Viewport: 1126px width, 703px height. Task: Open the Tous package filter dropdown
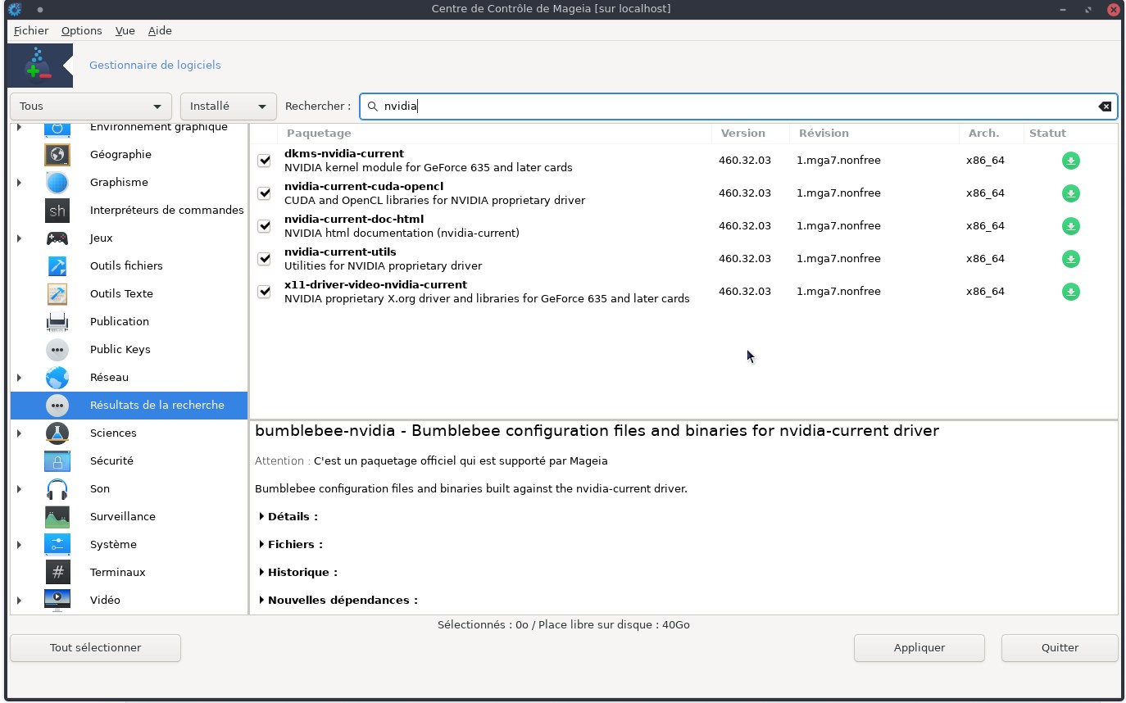pos(91,107)
